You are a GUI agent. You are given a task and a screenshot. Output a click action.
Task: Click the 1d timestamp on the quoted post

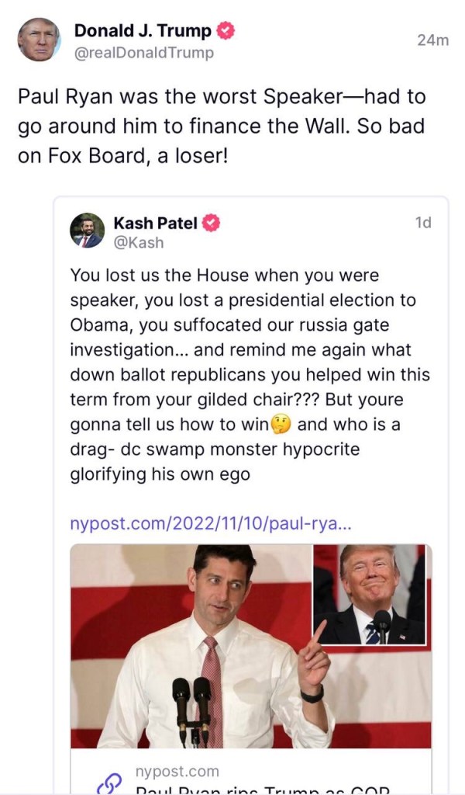point(423,223)
